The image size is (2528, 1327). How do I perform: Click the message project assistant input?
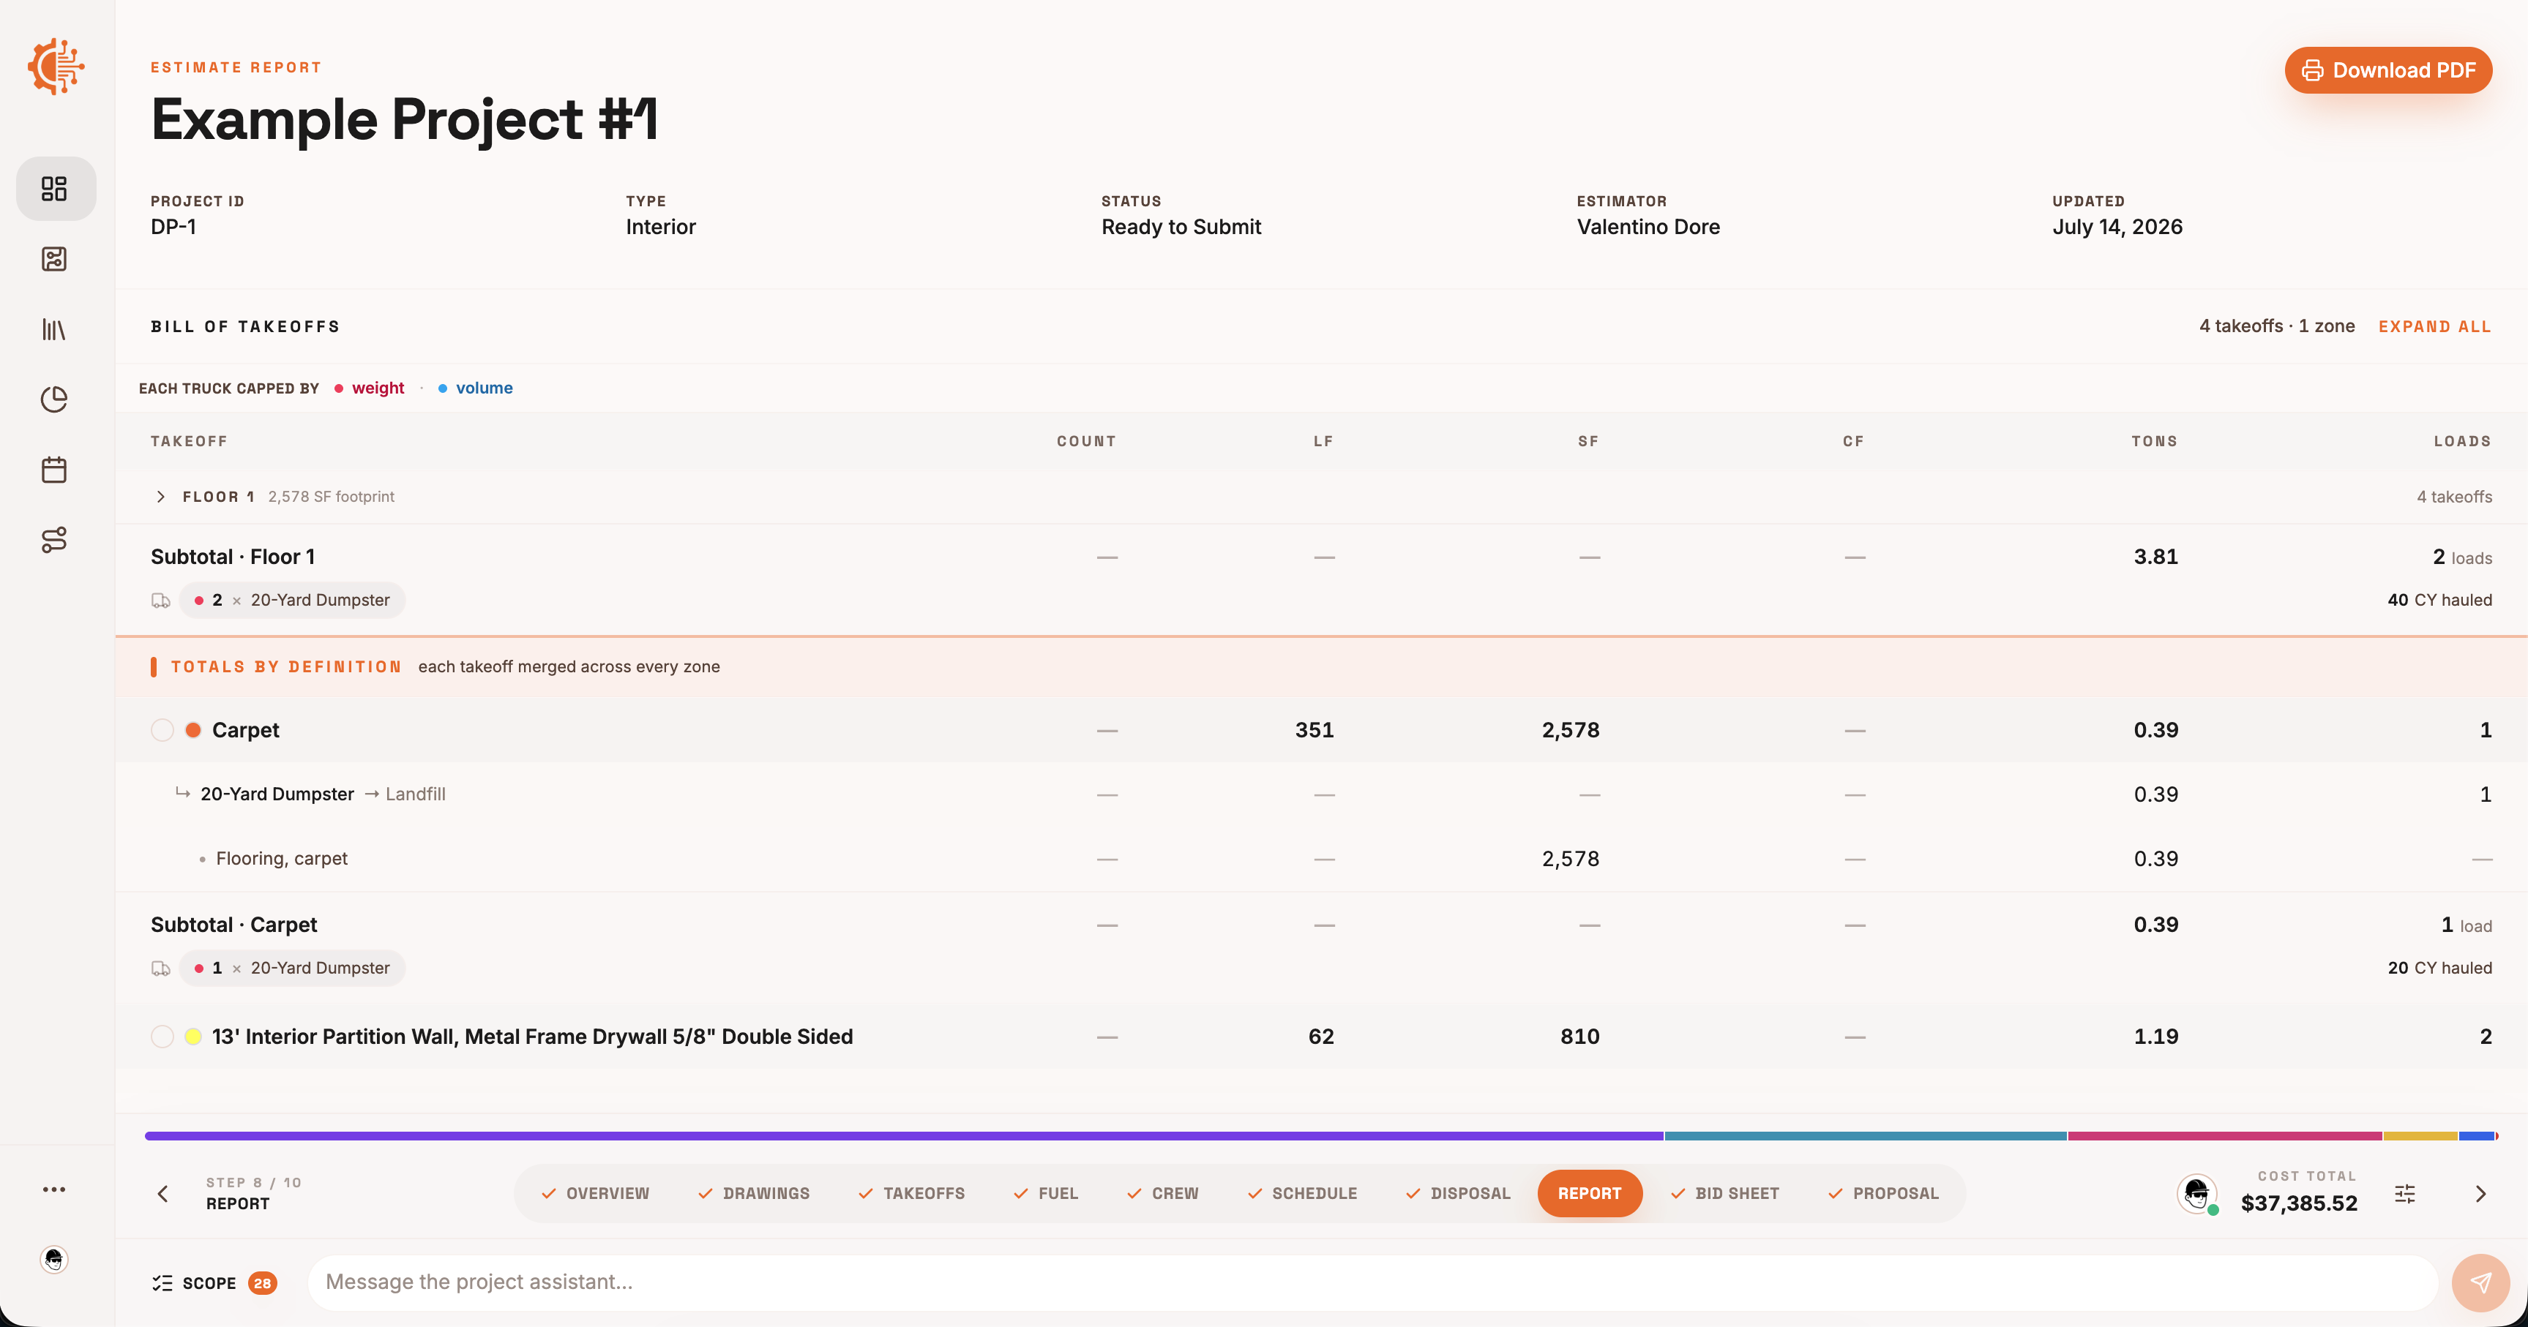click(x=1374, y=1283)
